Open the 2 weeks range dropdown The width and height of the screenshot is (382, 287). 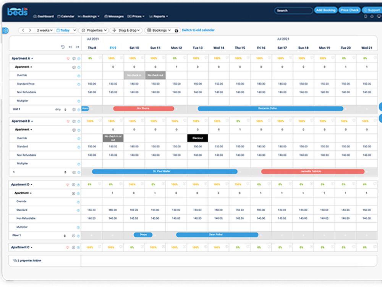(x=45, y=30)
